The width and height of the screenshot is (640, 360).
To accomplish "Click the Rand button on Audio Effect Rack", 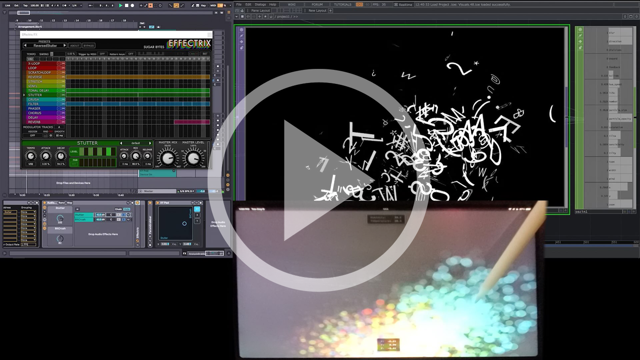I will [61, 202].
